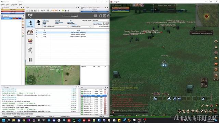This screenshot has height=123, width=219.
Task: Open the Spell Howler profession dropdown
Action: tap(81, 26)
